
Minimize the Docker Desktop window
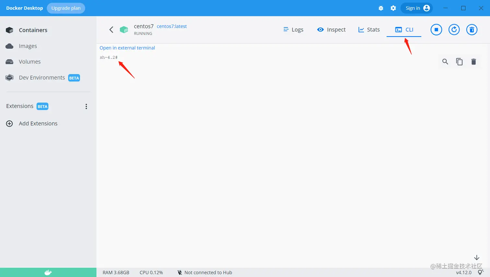coord(446,8)
